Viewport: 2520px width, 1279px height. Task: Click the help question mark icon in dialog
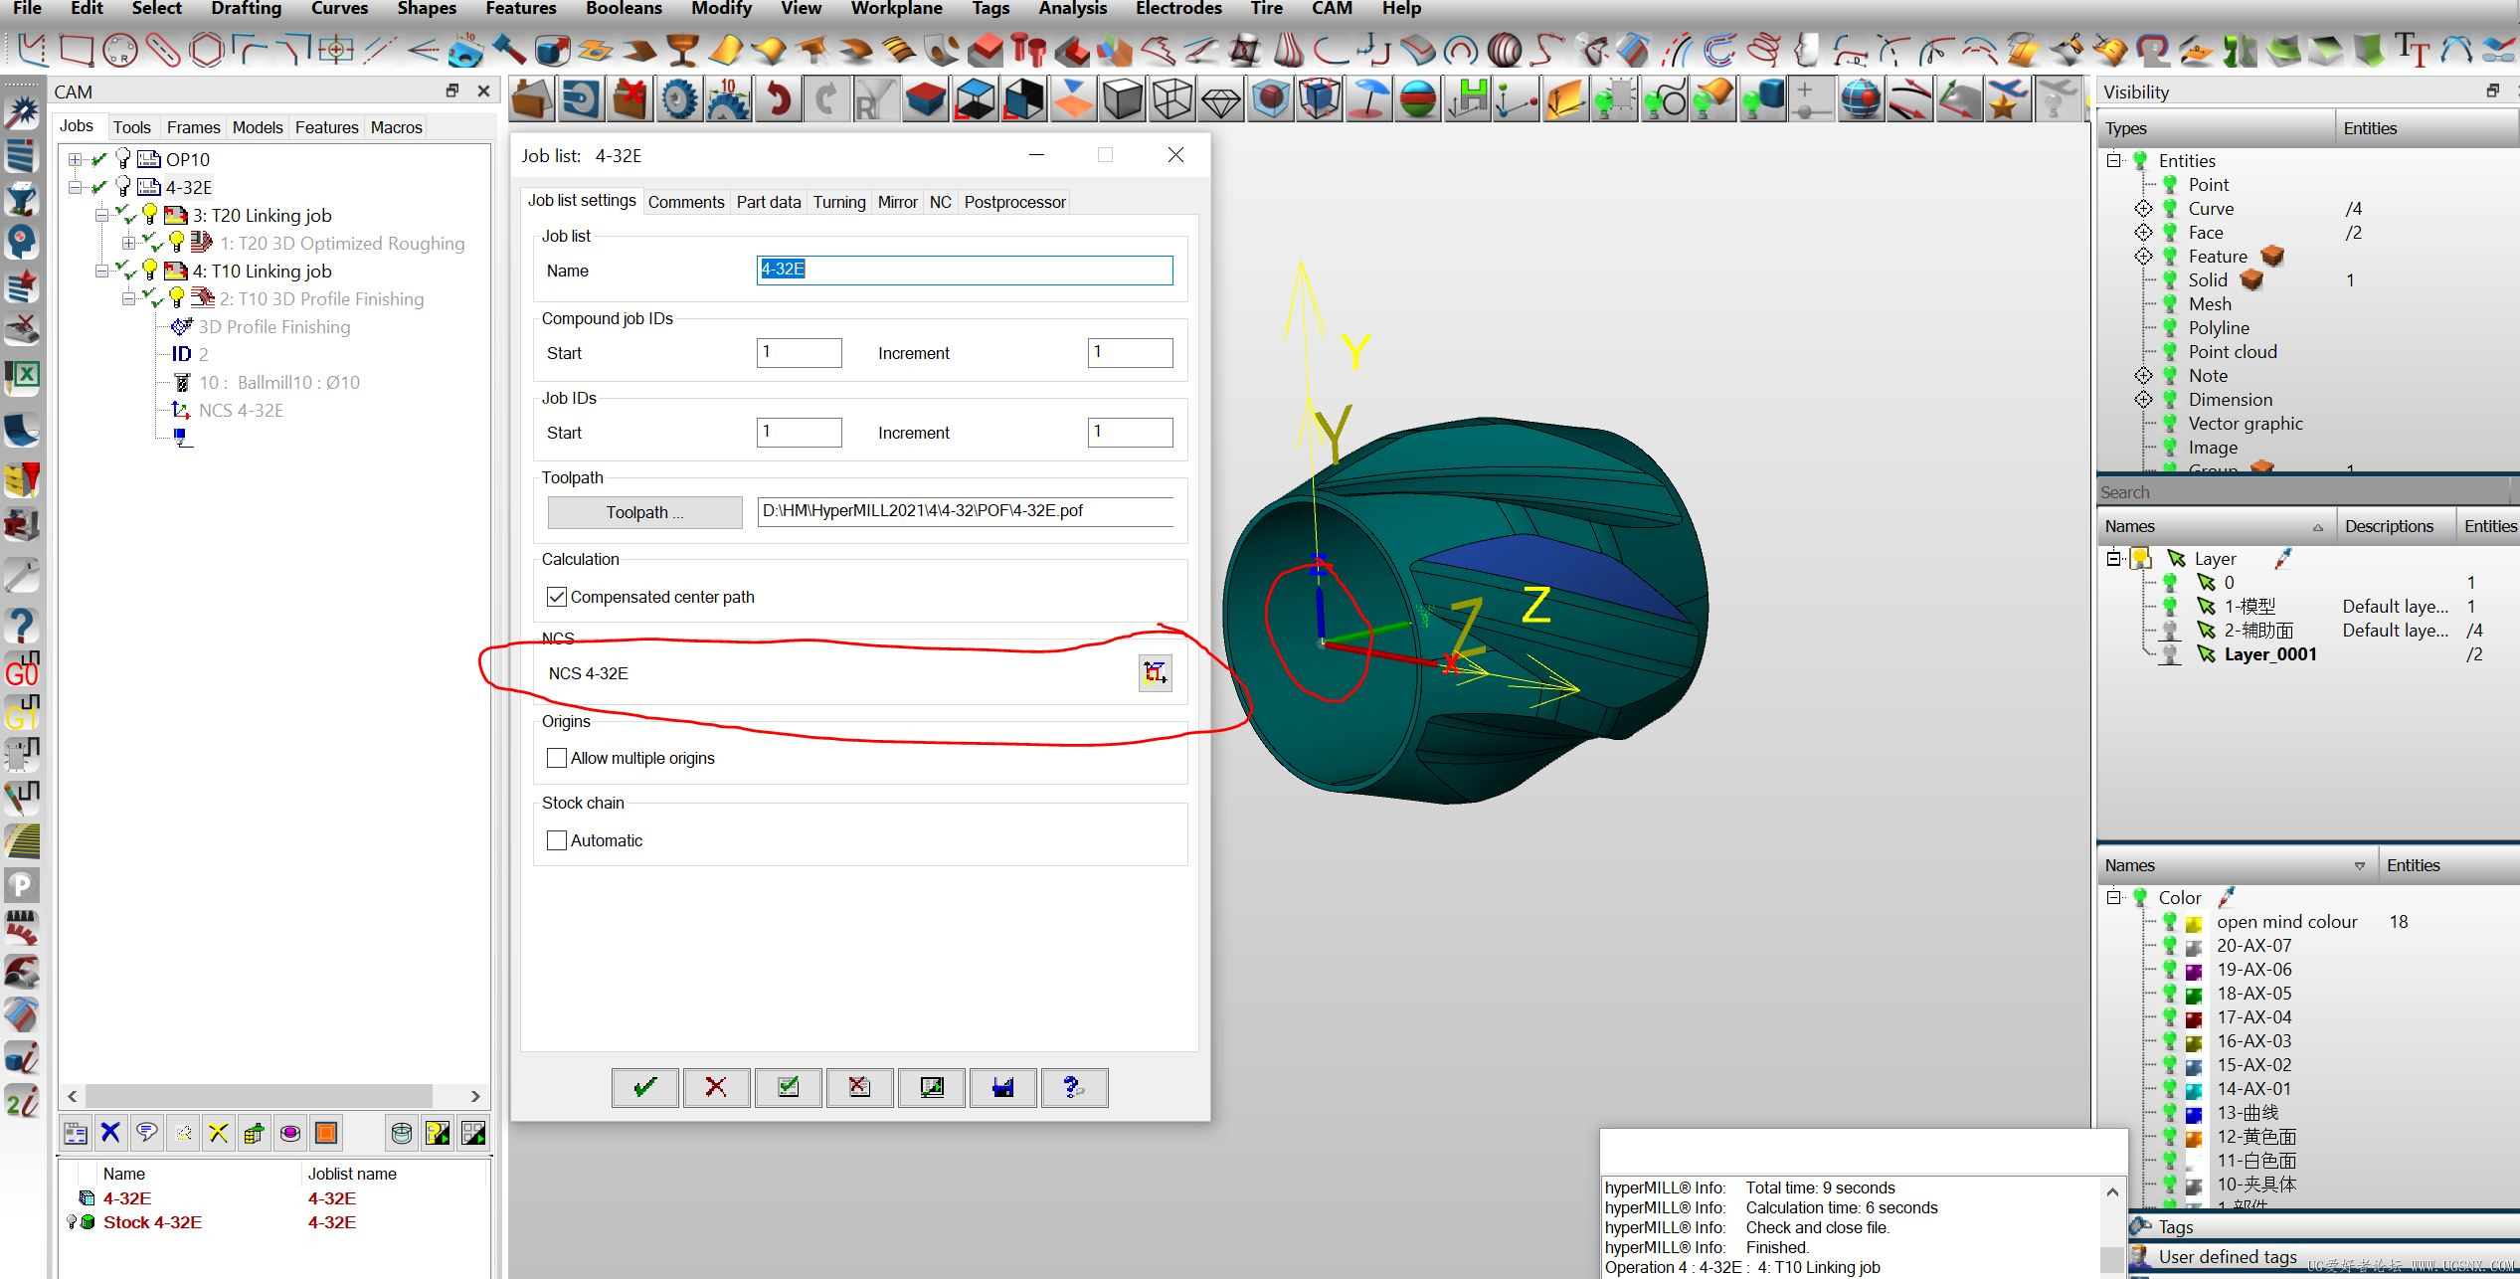pos(1074,1087)
